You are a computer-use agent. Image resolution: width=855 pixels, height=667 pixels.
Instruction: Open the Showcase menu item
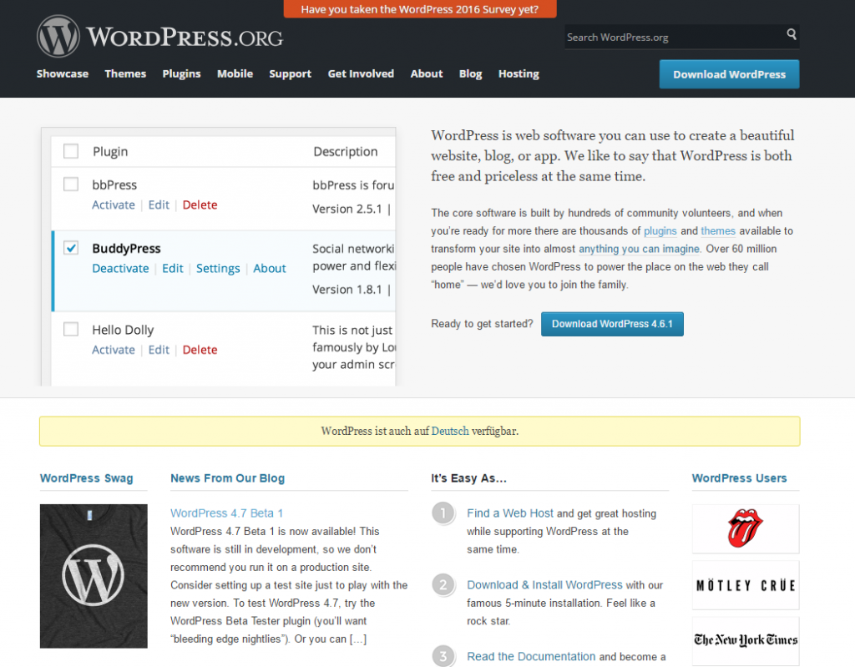pyautogui.click(x=62, y=73)
